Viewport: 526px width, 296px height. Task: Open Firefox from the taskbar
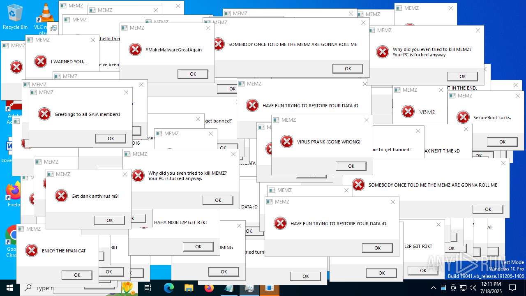point(209,288)
